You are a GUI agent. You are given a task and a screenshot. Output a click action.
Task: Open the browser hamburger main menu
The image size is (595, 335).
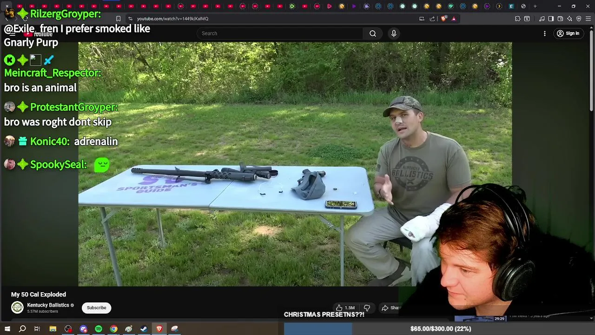click(588, 19)
